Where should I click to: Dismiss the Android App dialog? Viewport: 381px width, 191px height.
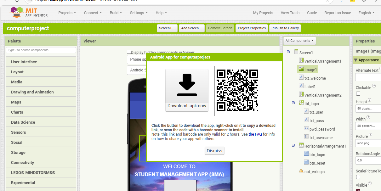click(x=214, y=151)
